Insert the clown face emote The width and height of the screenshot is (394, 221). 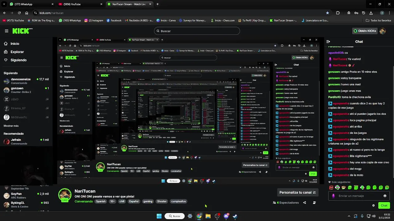337,187
